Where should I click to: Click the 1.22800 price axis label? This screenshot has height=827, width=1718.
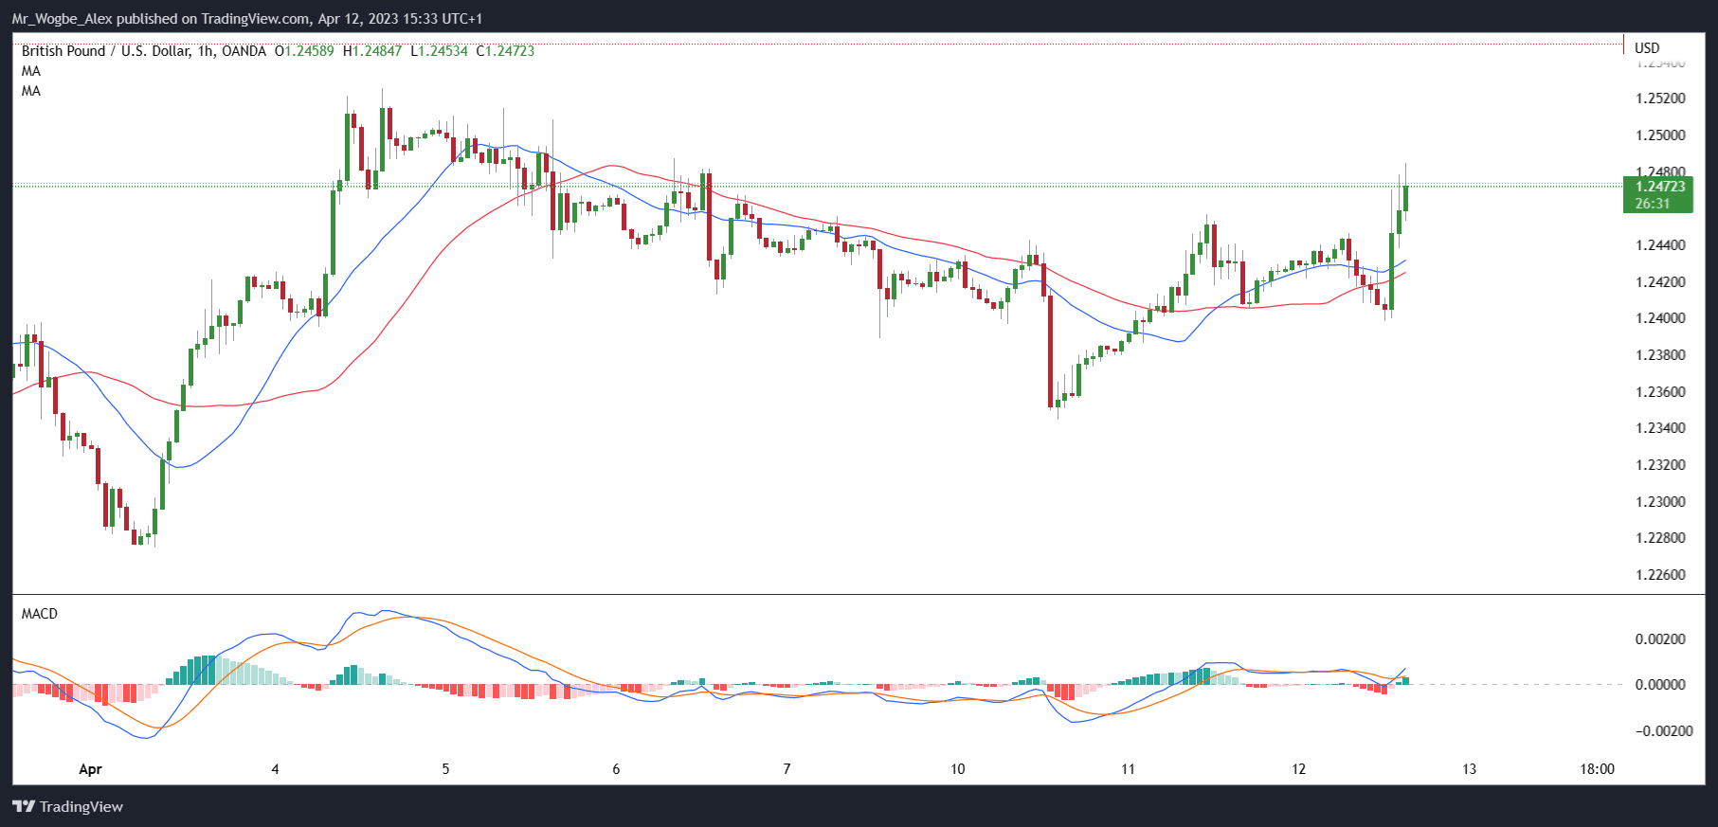[1660, 538]
